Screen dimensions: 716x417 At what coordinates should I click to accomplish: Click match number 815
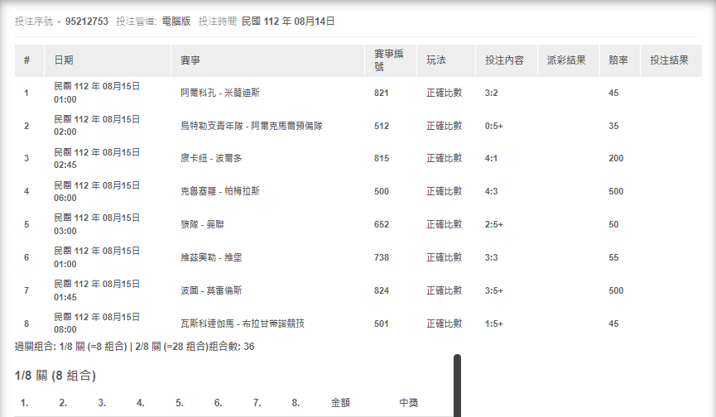tap(382, 158)
